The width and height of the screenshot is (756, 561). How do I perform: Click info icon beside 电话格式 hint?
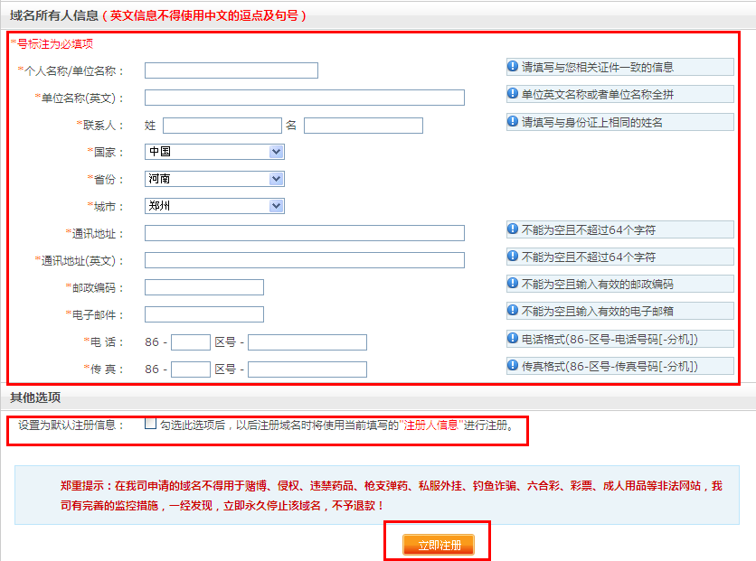coord(514,339)
